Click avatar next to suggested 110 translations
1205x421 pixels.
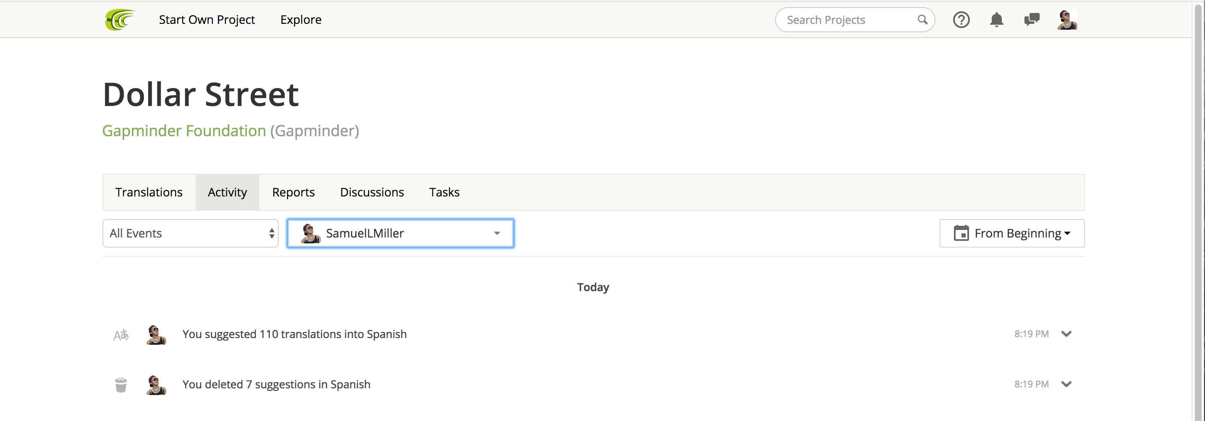tap(156, 335)
